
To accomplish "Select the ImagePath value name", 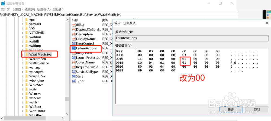I will pos(84,53).
